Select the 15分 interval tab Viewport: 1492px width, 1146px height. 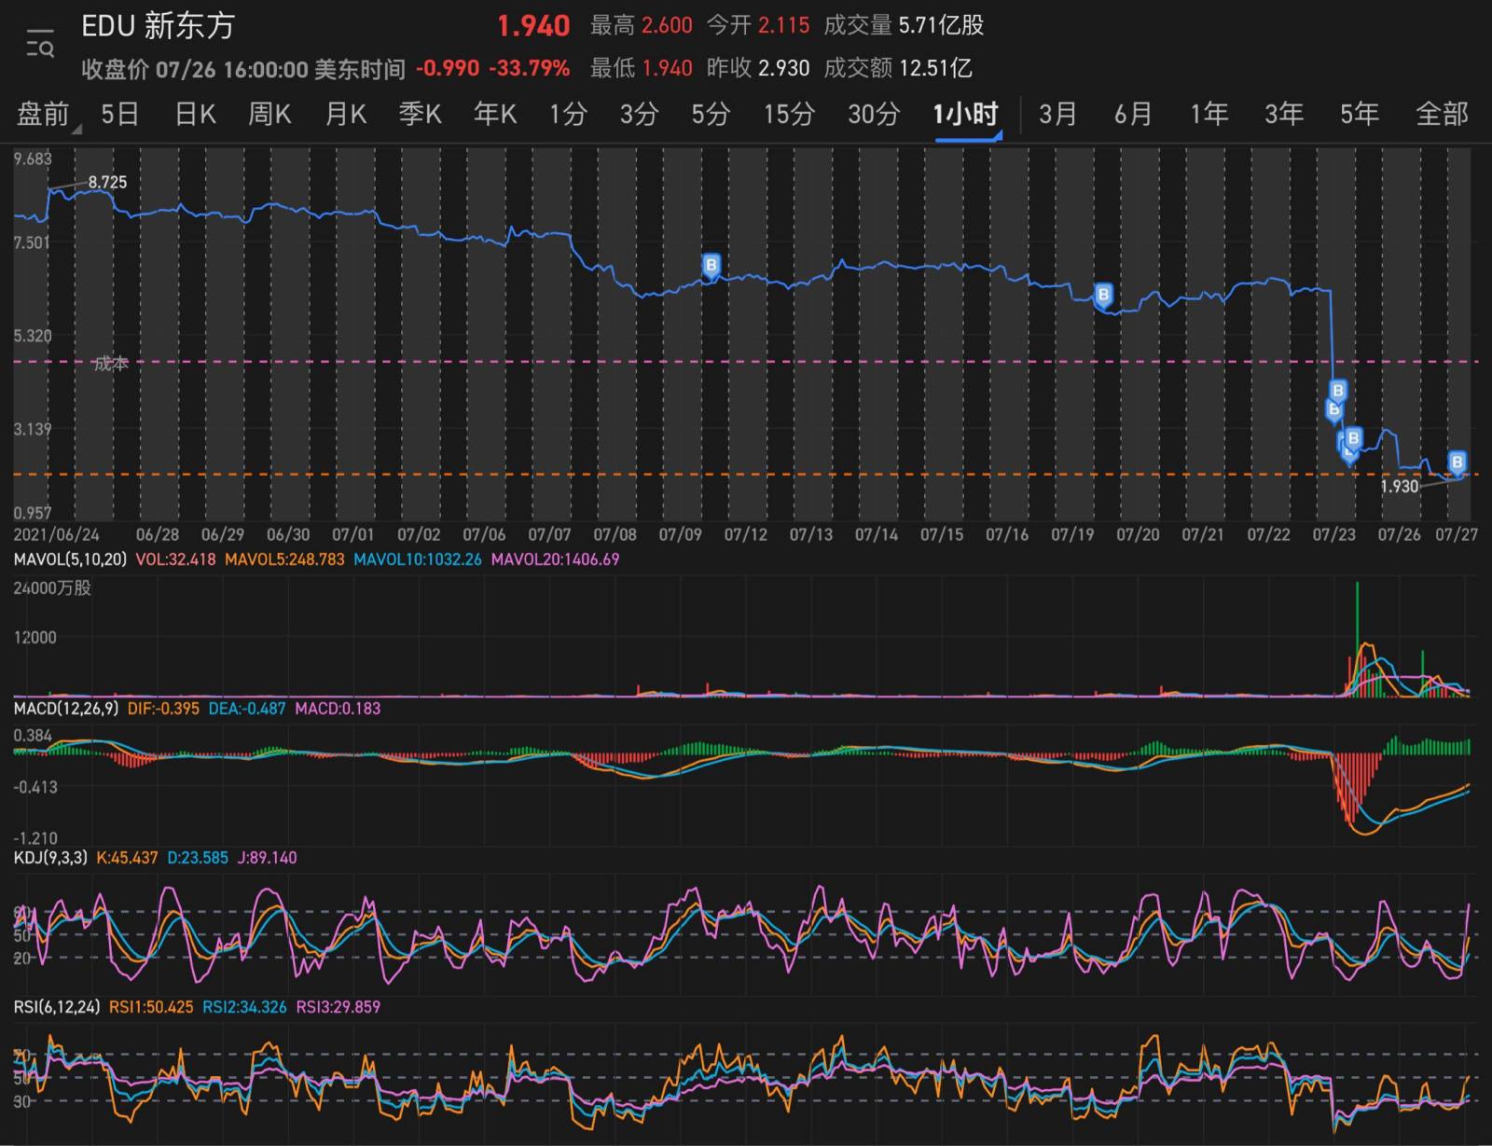click(789, 115)
